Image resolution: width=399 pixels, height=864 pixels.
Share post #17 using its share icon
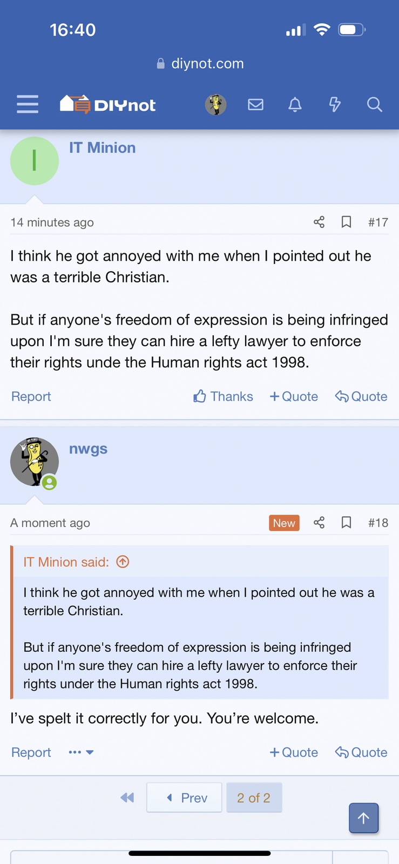(x=319, y=222)
